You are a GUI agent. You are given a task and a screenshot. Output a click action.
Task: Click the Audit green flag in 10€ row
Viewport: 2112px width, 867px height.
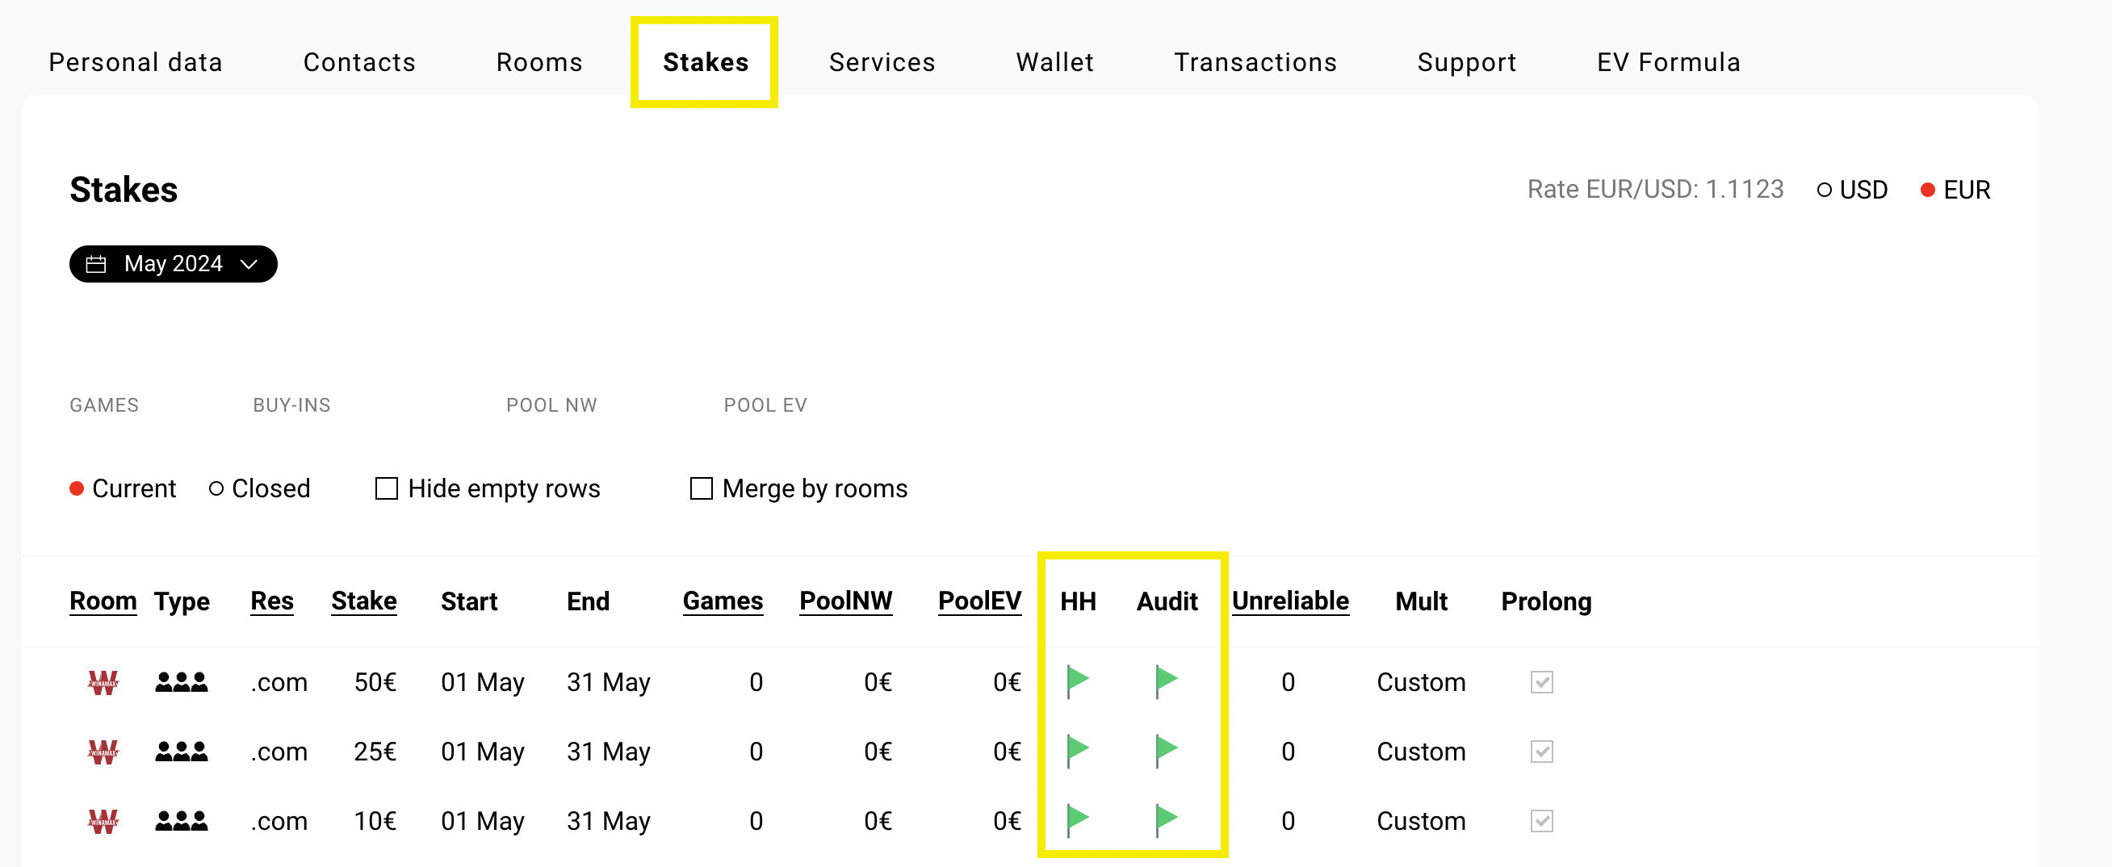(1166, 820)
